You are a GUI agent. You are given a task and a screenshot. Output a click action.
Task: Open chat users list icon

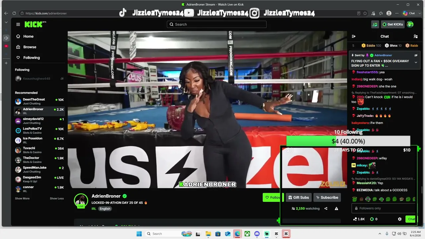tap(415, 37)
